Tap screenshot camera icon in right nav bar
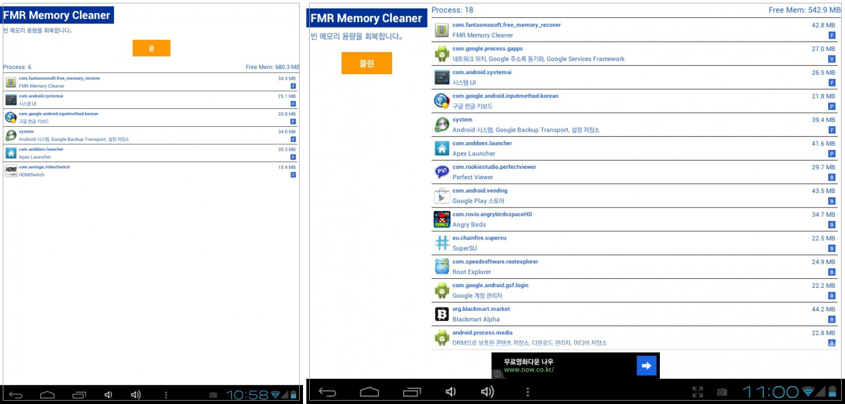845x404 pixels. pyautogui.click(x=722, y=392)
